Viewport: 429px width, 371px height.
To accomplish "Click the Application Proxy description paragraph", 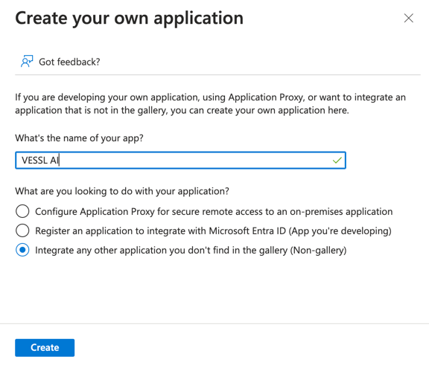I will (x=210, y=104).
